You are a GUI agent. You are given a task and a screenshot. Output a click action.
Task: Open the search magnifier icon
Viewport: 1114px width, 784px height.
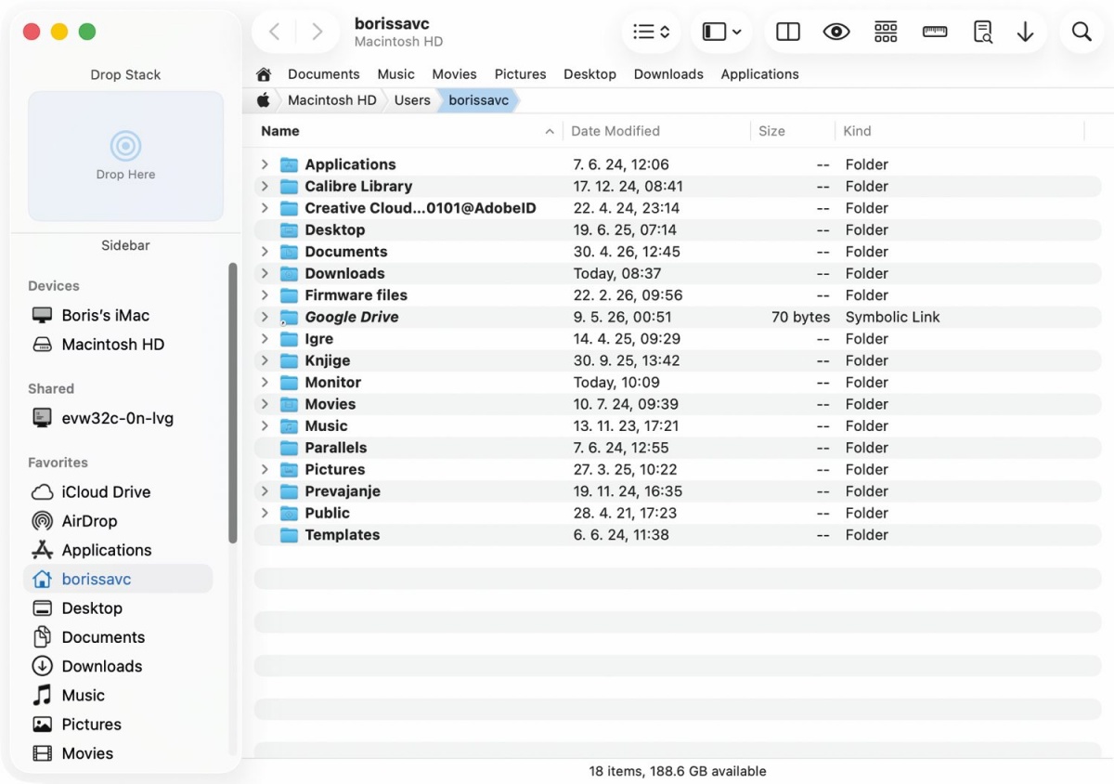[1082, 33]
